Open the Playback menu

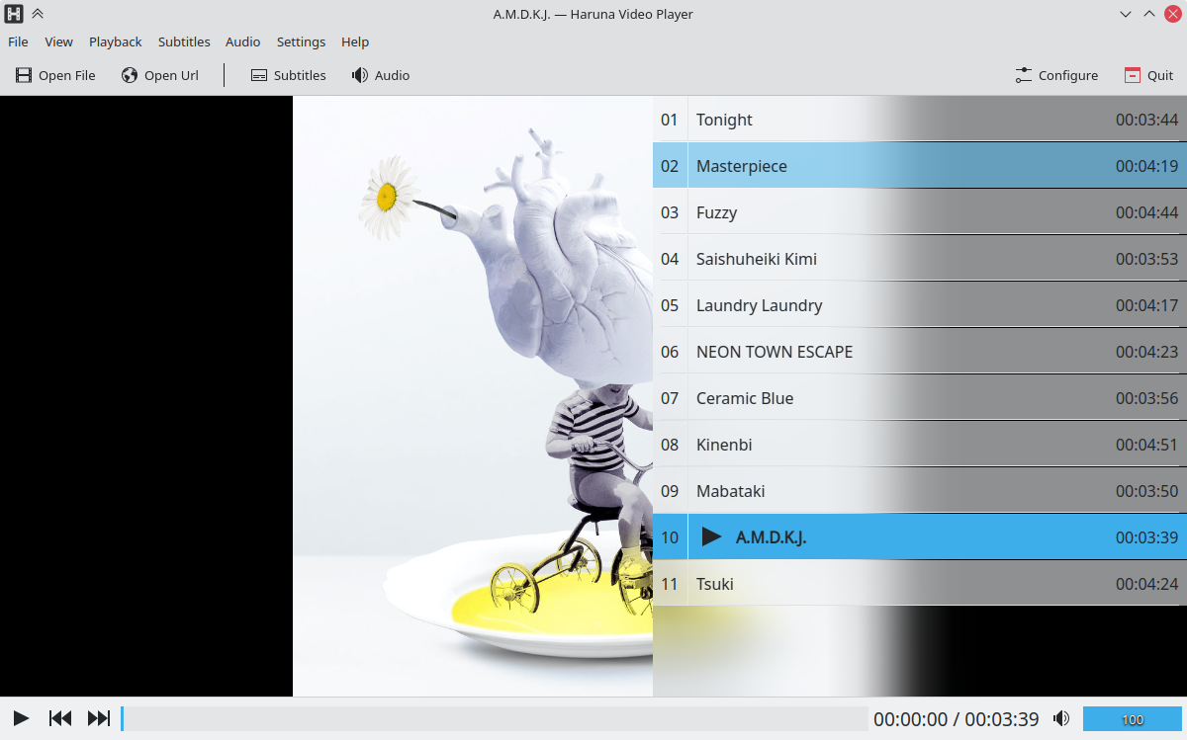(115, 41)
